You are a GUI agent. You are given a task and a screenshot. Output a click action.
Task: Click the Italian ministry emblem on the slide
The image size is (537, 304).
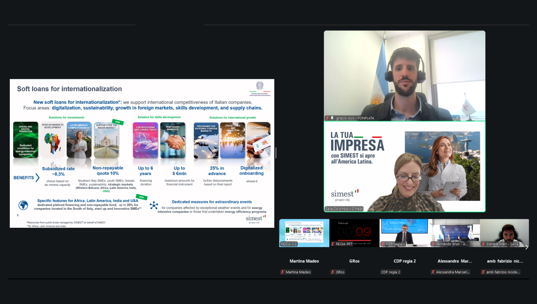coord(260,89)
